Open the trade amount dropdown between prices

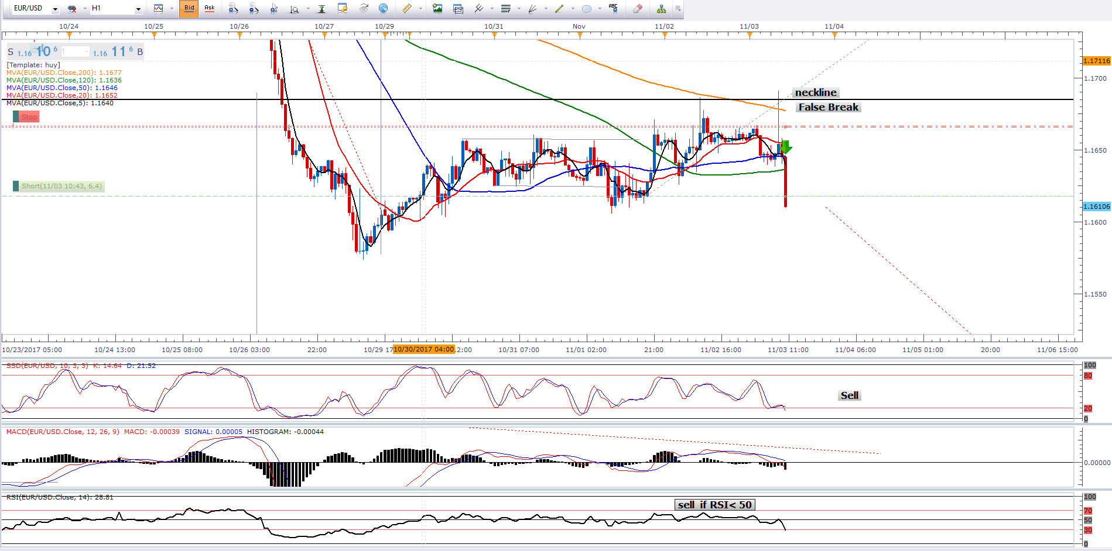(x=86, y=52)
